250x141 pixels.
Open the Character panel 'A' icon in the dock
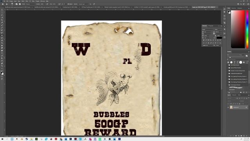(x=225, y=27)
